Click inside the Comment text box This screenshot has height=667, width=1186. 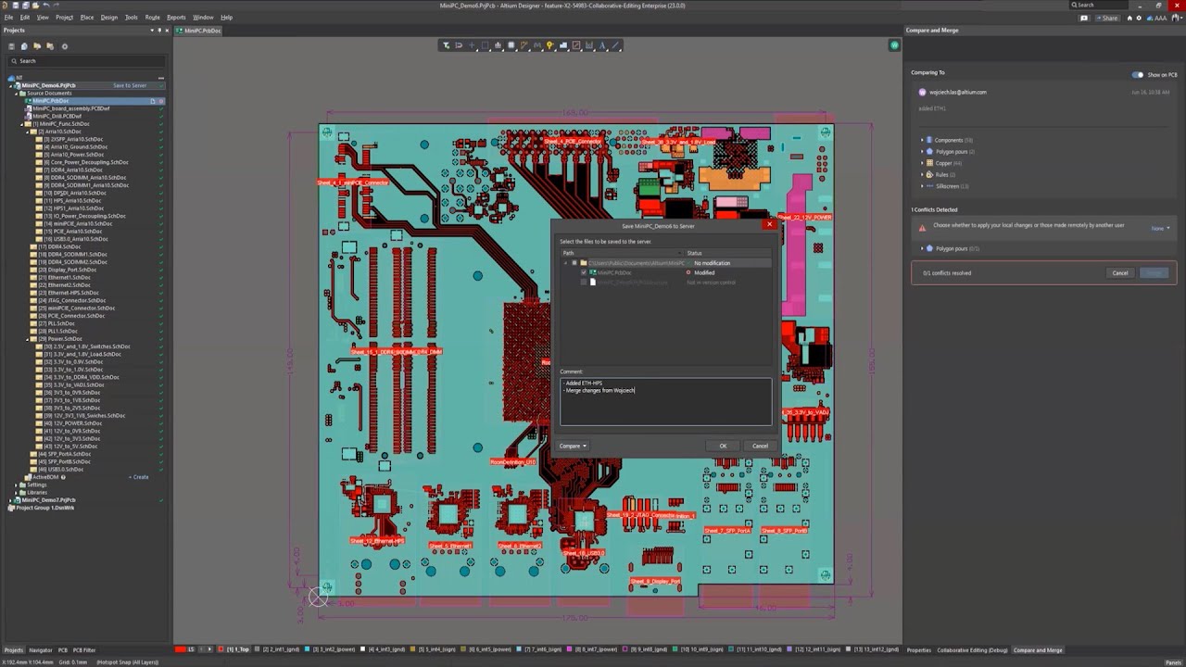(x=665, y=401)
